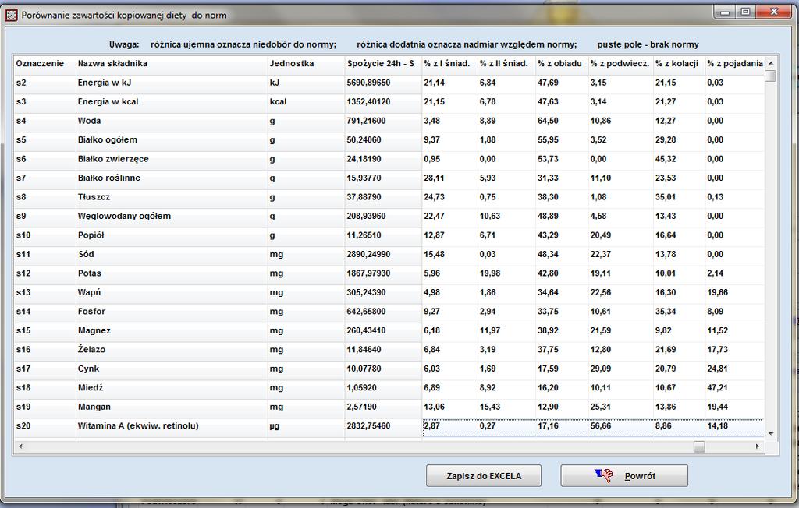Click the % z kolacji column header

[680, 64]
